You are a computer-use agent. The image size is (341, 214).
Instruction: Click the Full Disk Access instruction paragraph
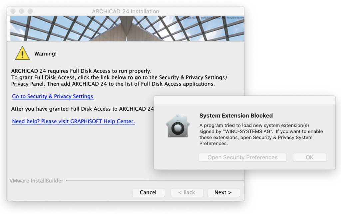119,77
